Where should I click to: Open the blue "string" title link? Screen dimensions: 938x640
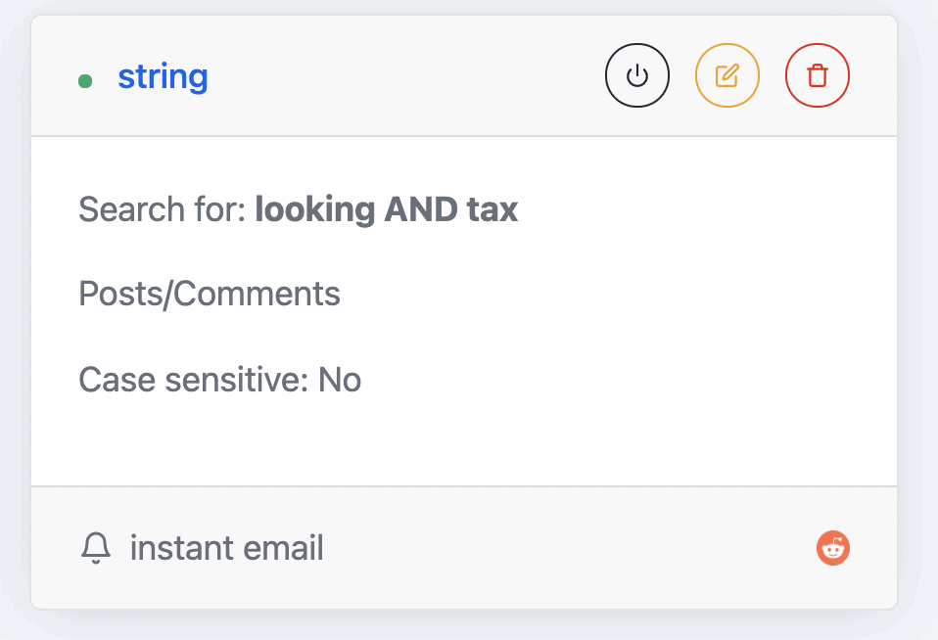coord(163,76)
